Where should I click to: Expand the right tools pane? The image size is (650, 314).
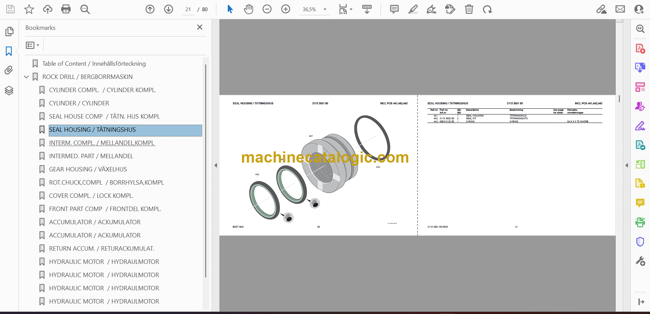pos(641,302)
